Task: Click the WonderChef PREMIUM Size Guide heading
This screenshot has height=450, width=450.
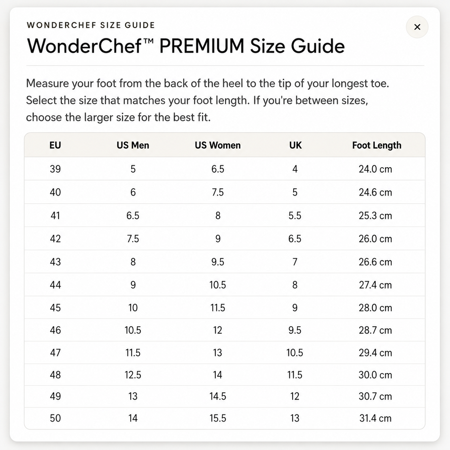Action: (186, 46)
